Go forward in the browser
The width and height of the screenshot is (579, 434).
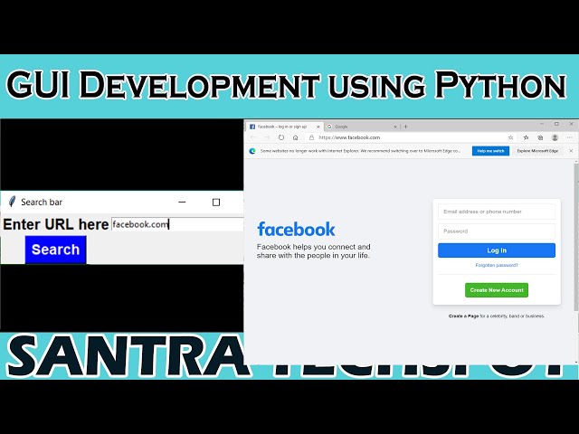[267, 137]
